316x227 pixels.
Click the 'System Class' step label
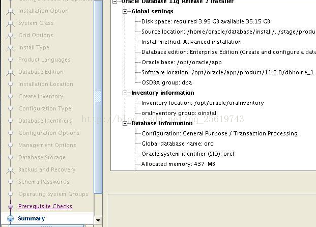coord(36,23)
